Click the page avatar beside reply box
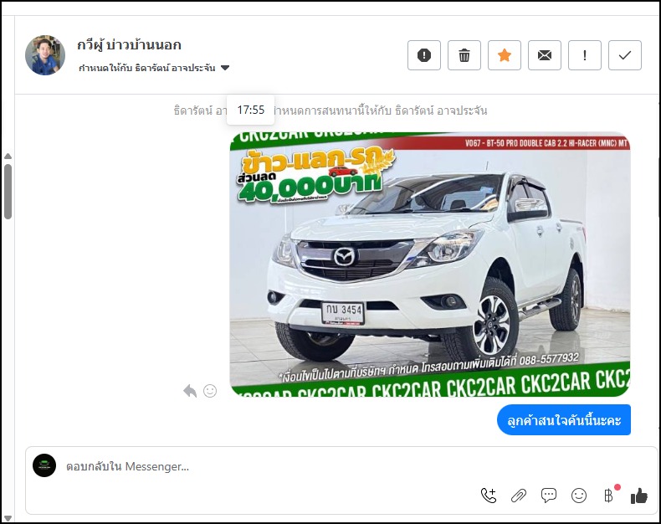Viewport: 661px width, 524px height. [x=44, y=465]
